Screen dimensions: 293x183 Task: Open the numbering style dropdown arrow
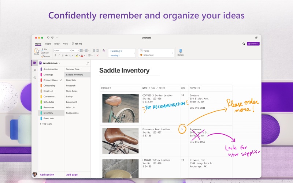89,51
